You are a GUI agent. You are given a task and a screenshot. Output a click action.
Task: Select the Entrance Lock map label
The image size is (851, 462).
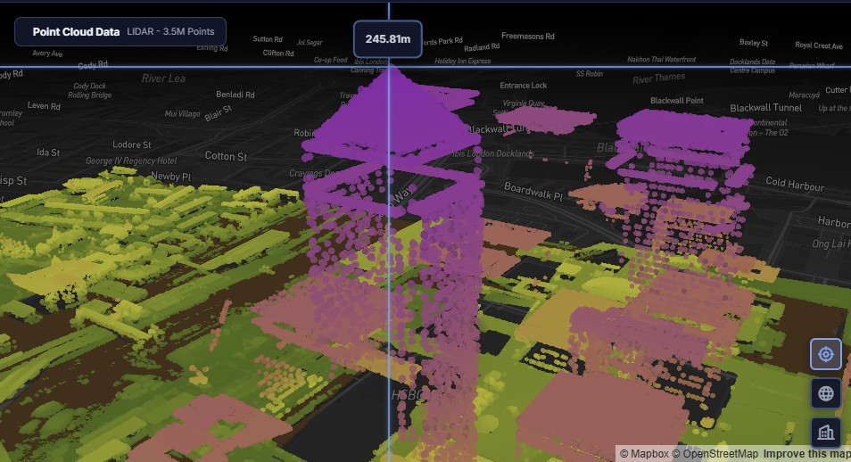(523, 86)
